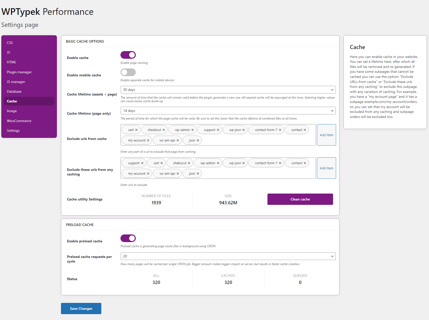Focus the Exclude urls from cache tag field
The width and height of the screenshot is (429, 320).
[218, 135]
